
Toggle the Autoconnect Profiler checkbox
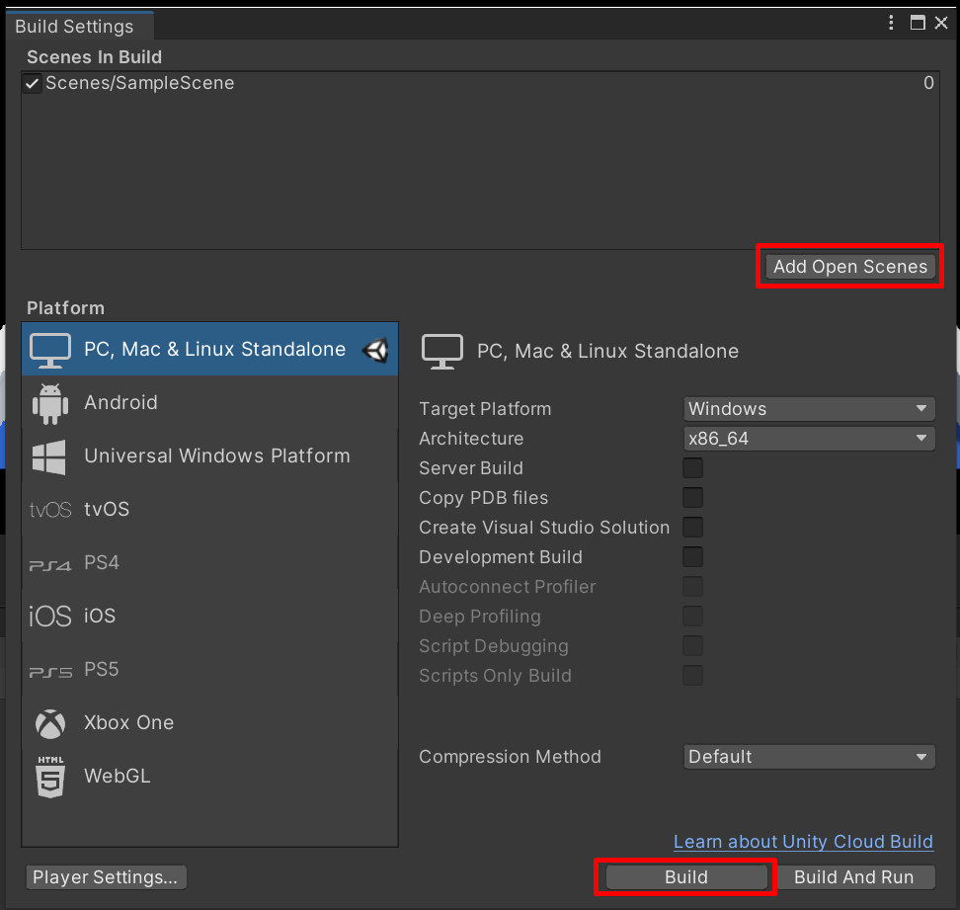(692, 587)
